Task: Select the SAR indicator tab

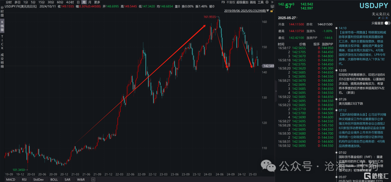Action: pos(67,179)
